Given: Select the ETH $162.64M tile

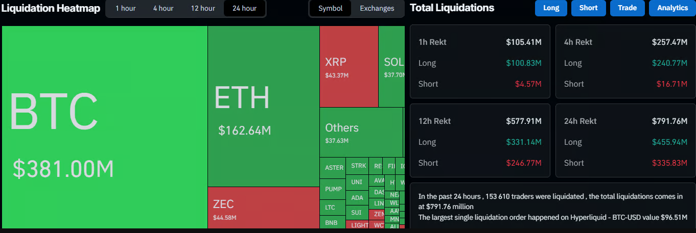Looking at the screenshot, I should pos(263,107).
